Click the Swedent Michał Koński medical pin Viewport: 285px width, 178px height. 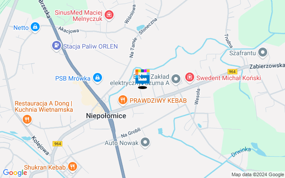[190, 77]
